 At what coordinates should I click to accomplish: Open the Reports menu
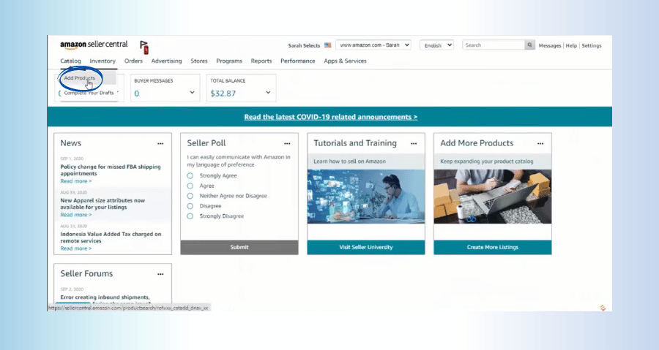(x=261, y=61)
